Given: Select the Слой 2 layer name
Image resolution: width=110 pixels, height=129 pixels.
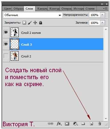Looking at the screenshot, I should pyautogui.click(x=26, y=56).
